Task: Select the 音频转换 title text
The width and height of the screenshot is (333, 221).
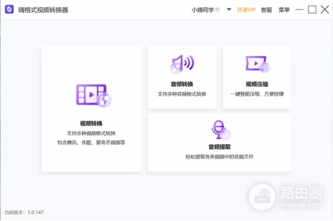Action: click(182, 84)
